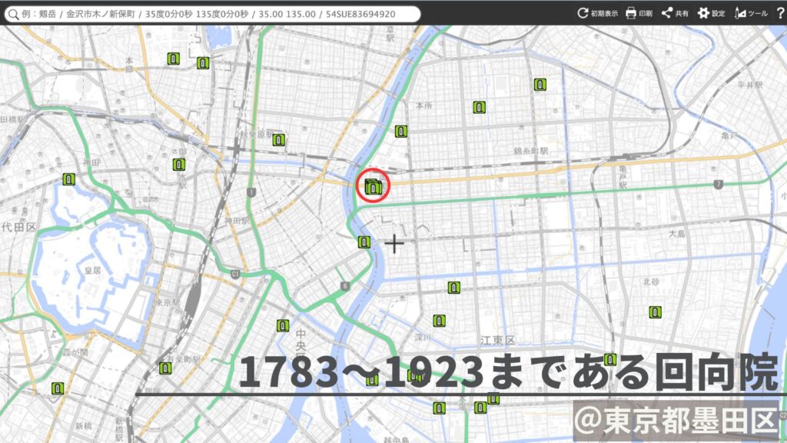Click the monument marker above 北砂
787x443 pixels.
pyautogui.click(x=655, y=311)
